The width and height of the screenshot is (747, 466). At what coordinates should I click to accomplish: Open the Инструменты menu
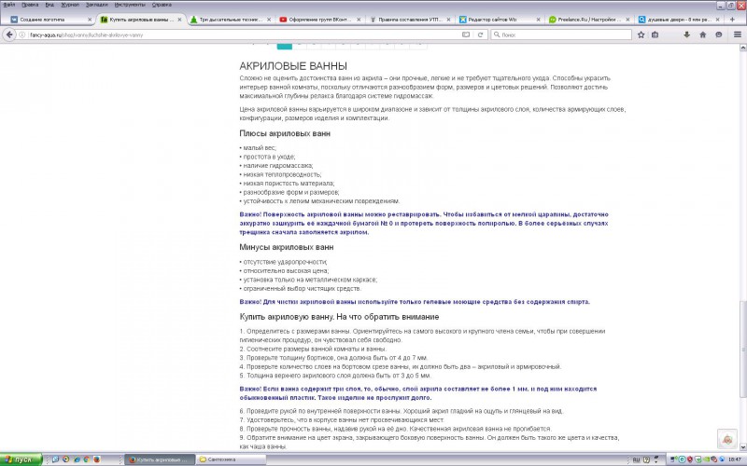click(x=130, y=5)
